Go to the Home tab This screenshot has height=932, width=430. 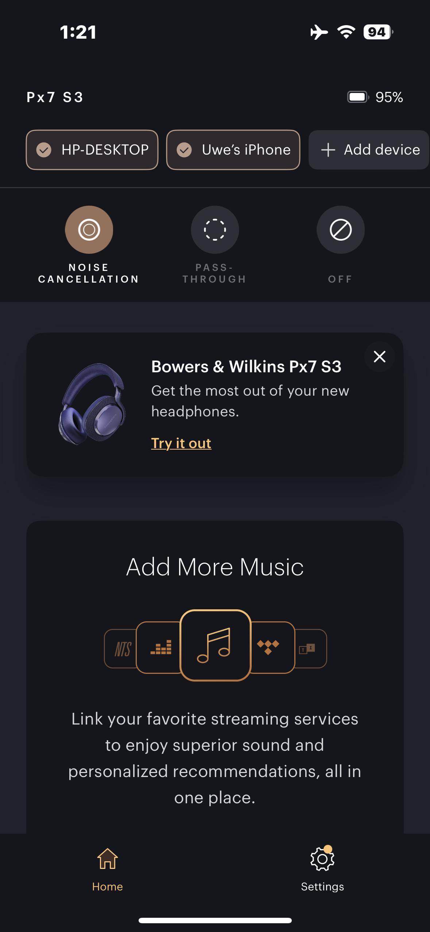pyautogui.click(x=107, y=869)
